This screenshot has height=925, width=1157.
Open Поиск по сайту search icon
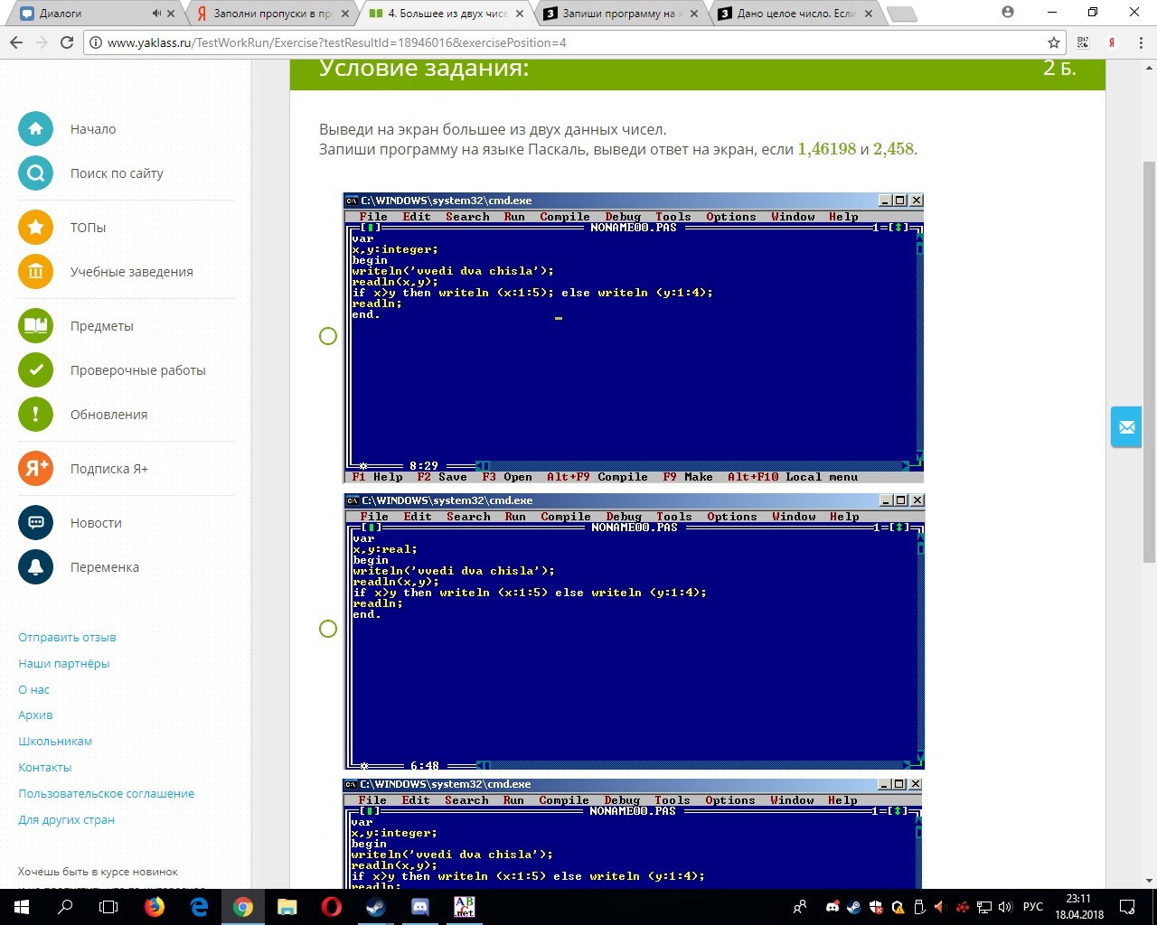35,173
